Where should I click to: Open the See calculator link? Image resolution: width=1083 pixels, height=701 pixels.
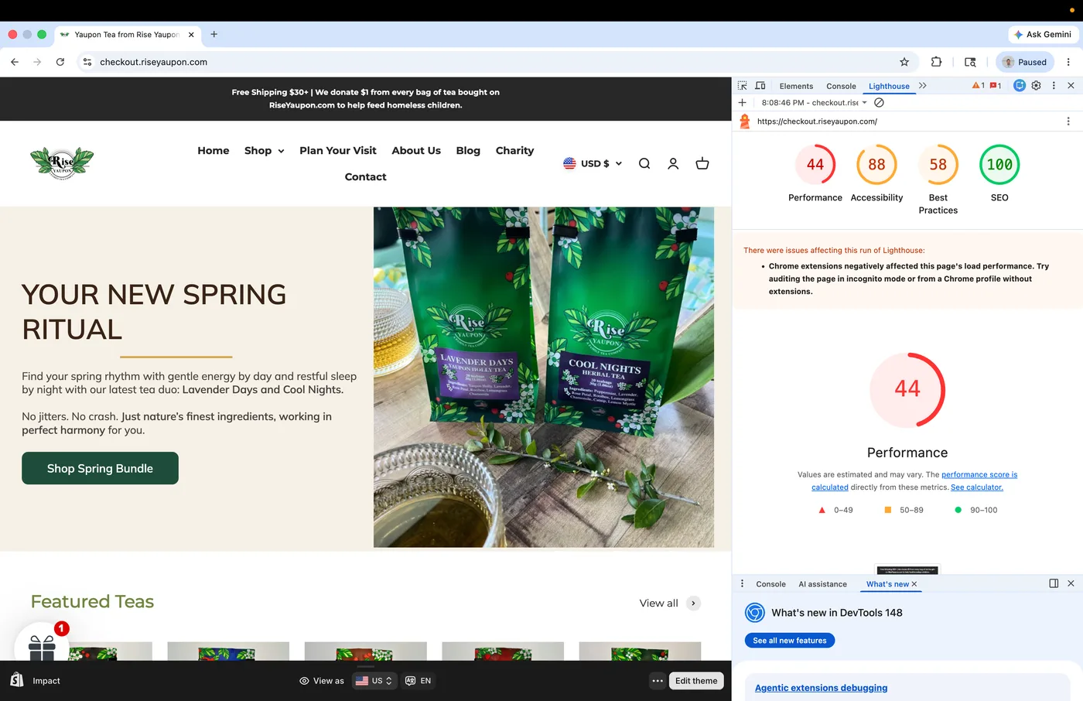coord(977,487)
